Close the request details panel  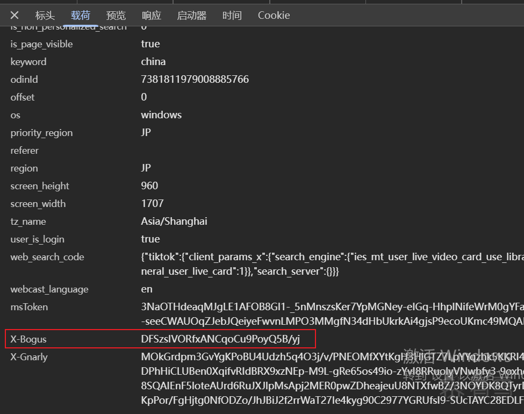[15, 15]
